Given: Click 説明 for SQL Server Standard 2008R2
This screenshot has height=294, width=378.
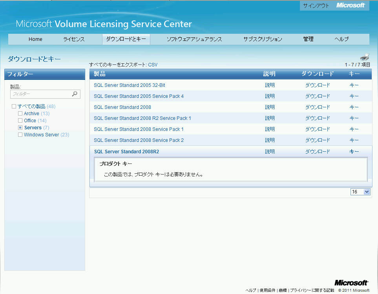Looking at the screenshot, I should coord(270,152).
